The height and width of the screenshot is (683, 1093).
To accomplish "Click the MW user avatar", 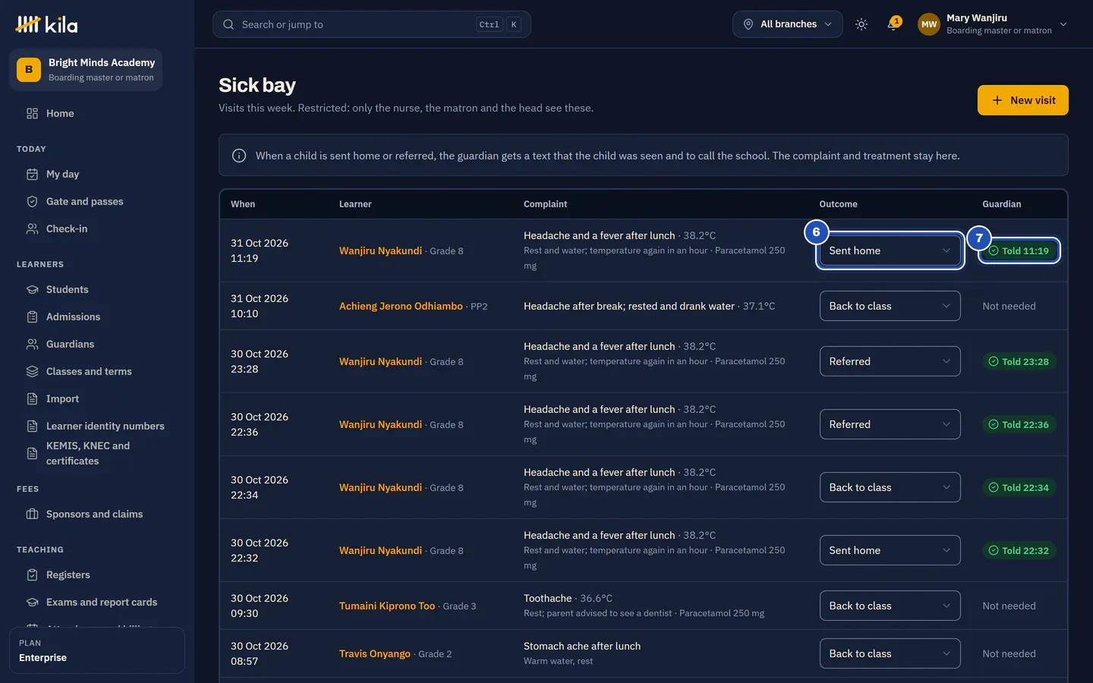I will [x=929, y=24].
